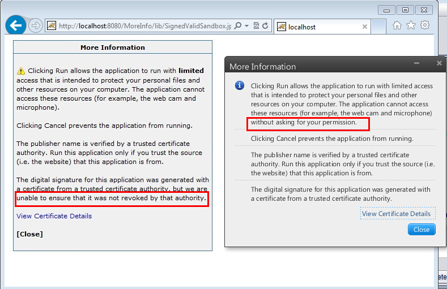
Task: Click View Certificate Details link on web page
Action: pos(54,216)
